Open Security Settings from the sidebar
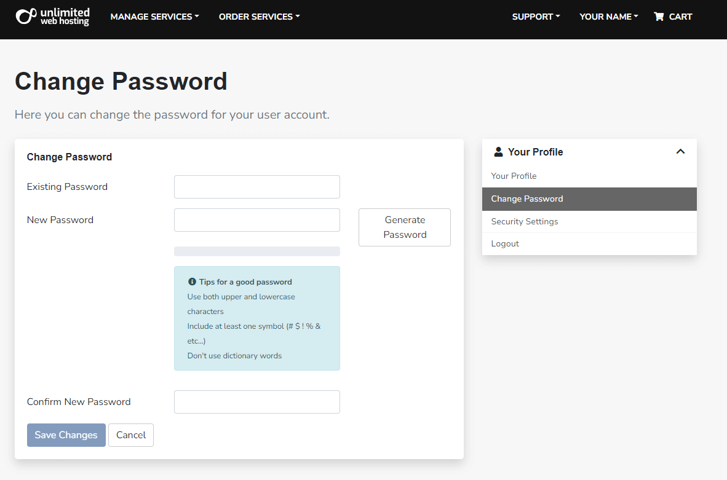Viewport: 727px width, 480px height. (589, 221)
